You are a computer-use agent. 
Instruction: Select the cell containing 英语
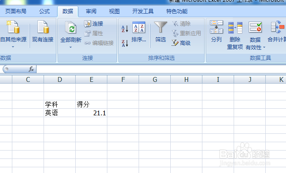click(x=60, y=113)
